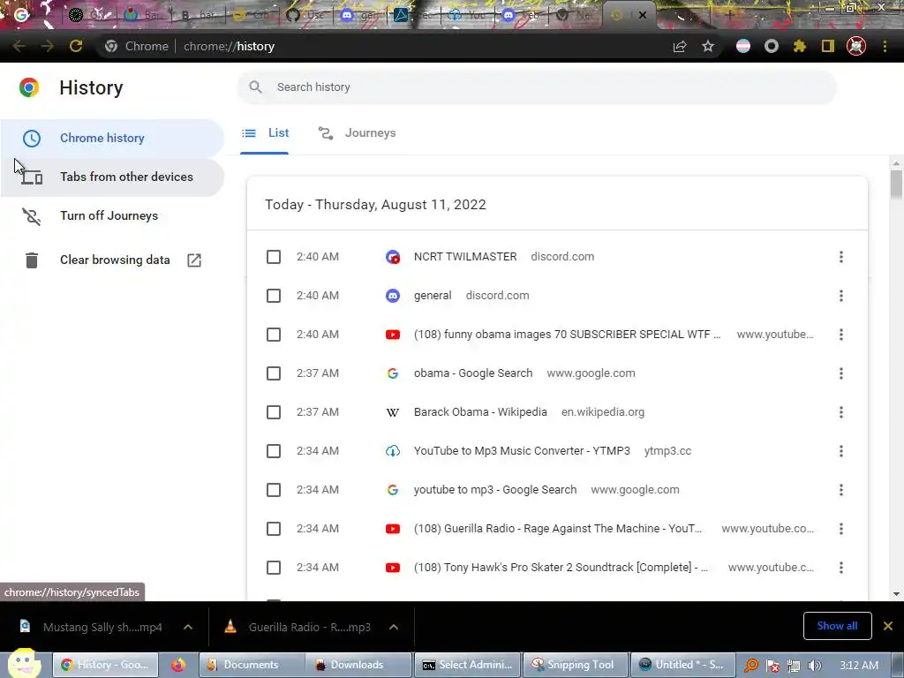Open actions menu for funny obama images row

click(x=841, y=335)
